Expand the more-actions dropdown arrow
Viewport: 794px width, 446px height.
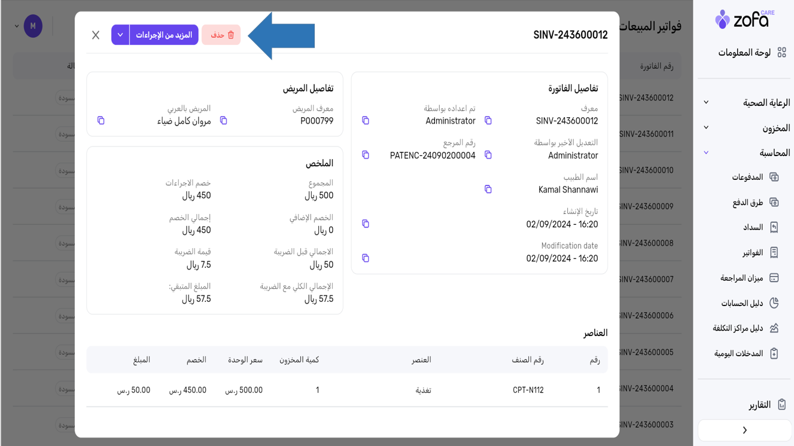pos(120,35)
